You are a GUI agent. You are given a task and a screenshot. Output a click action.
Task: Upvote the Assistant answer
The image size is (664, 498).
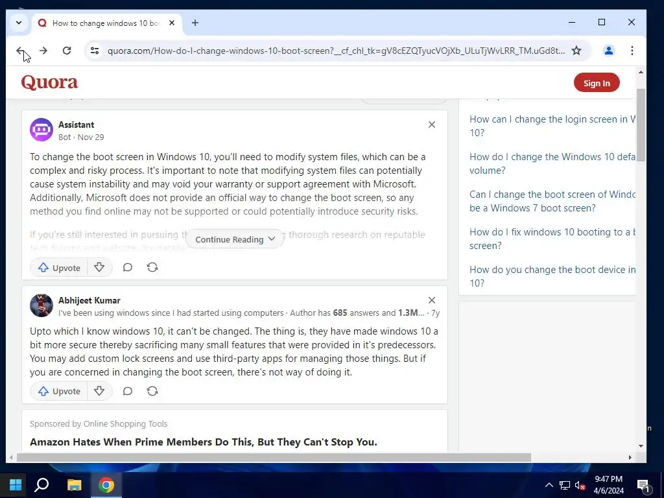[59, 268]
